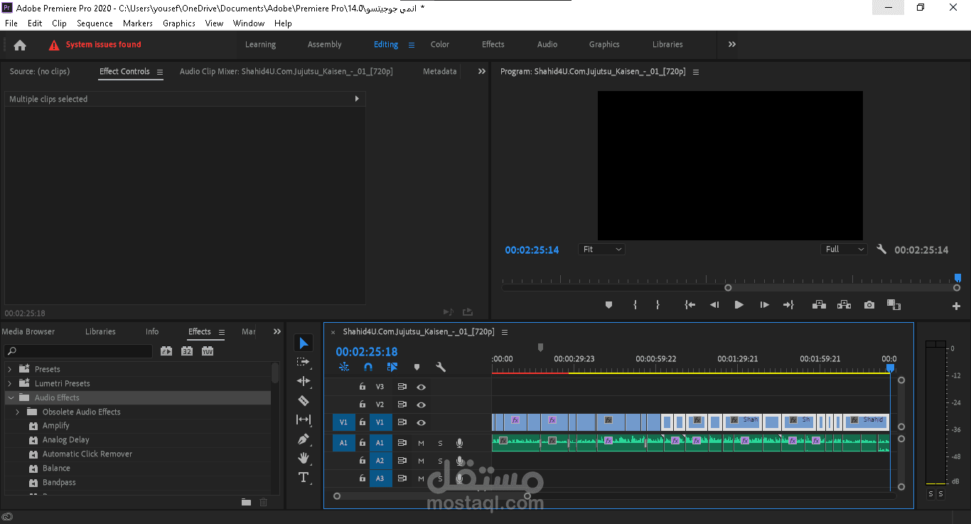Open the Fit zoom level dropdown
Viewport: 971px width, 524px height.
[x=602, y=250]
